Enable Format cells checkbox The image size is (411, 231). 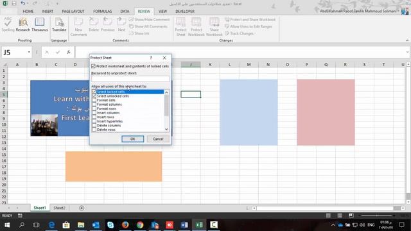tap(94, 100)
